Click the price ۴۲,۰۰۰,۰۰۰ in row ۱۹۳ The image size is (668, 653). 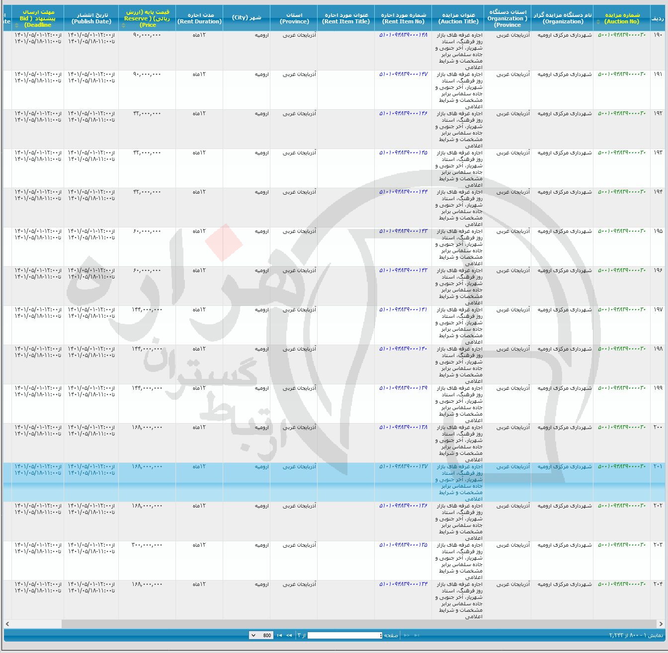pyautogui.click(x=147, y=153)
